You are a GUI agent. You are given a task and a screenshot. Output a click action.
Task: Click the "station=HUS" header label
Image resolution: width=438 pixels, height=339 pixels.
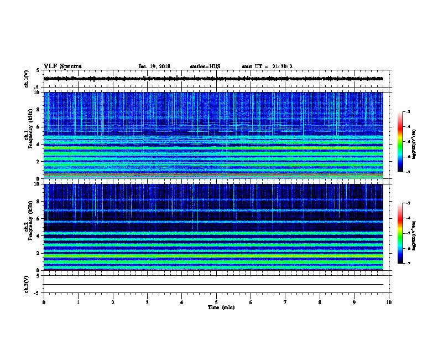point(205,66)
